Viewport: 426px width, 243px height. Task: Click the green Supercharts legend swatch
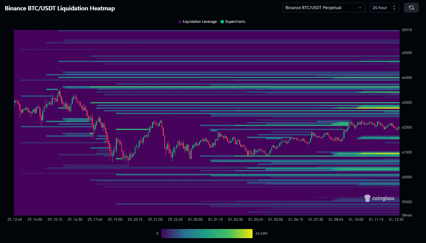pos(222,22)
